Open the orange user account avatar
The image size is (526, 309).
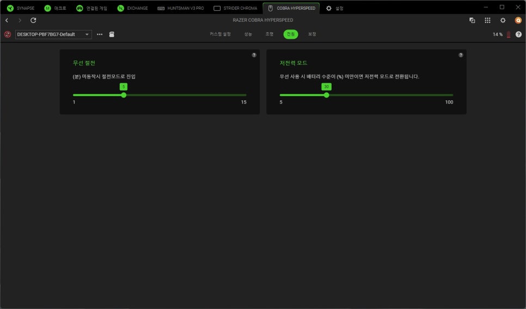point(518,21)
